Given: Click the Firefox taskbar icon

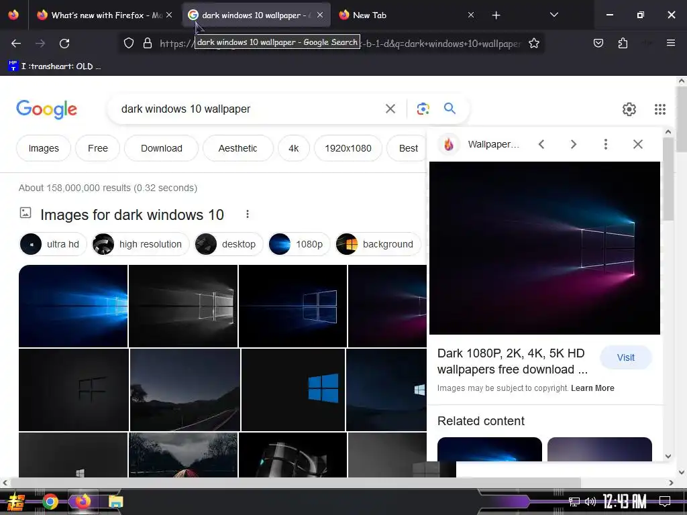Looking at the screenshot, I should pos(83,502).
